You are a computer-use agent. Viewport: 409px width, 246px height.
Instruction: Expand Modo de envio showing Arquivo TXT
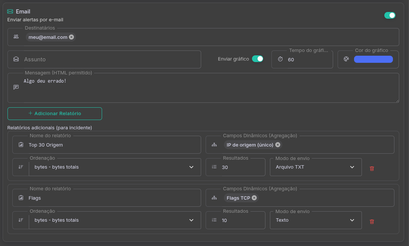(316, 167)
